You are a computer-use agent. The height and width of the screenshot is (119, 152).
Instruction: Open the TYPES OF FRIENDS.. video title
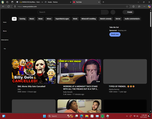(x=122, y=86)
